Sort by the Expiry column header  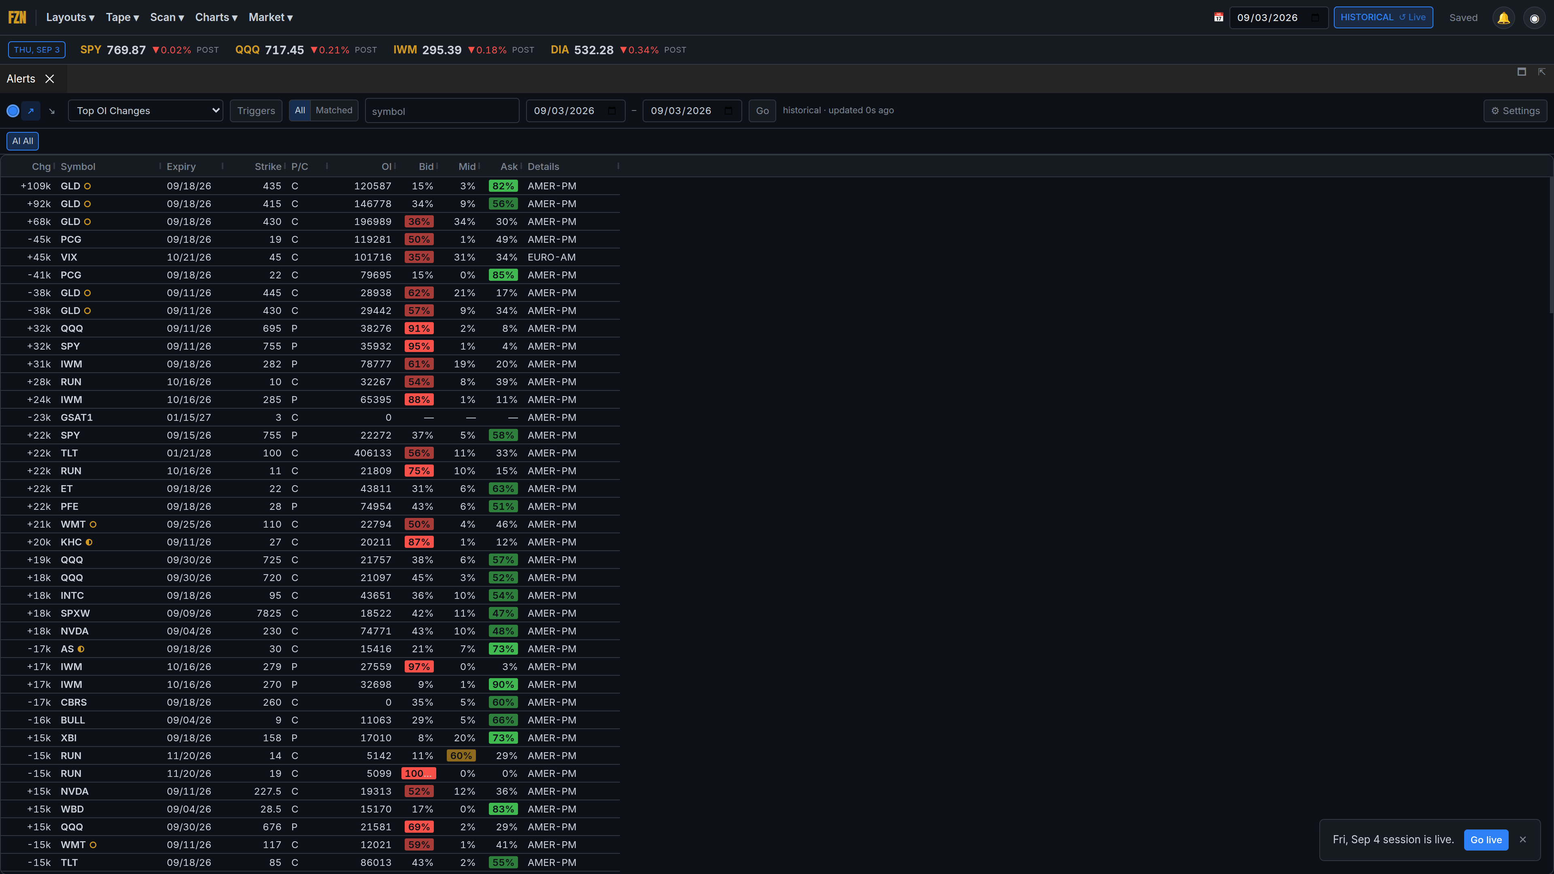[x=181, y=166]
